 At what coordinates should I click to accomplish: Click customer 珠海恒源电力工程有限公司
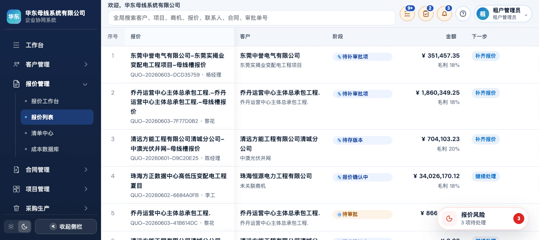click(276, 176)
